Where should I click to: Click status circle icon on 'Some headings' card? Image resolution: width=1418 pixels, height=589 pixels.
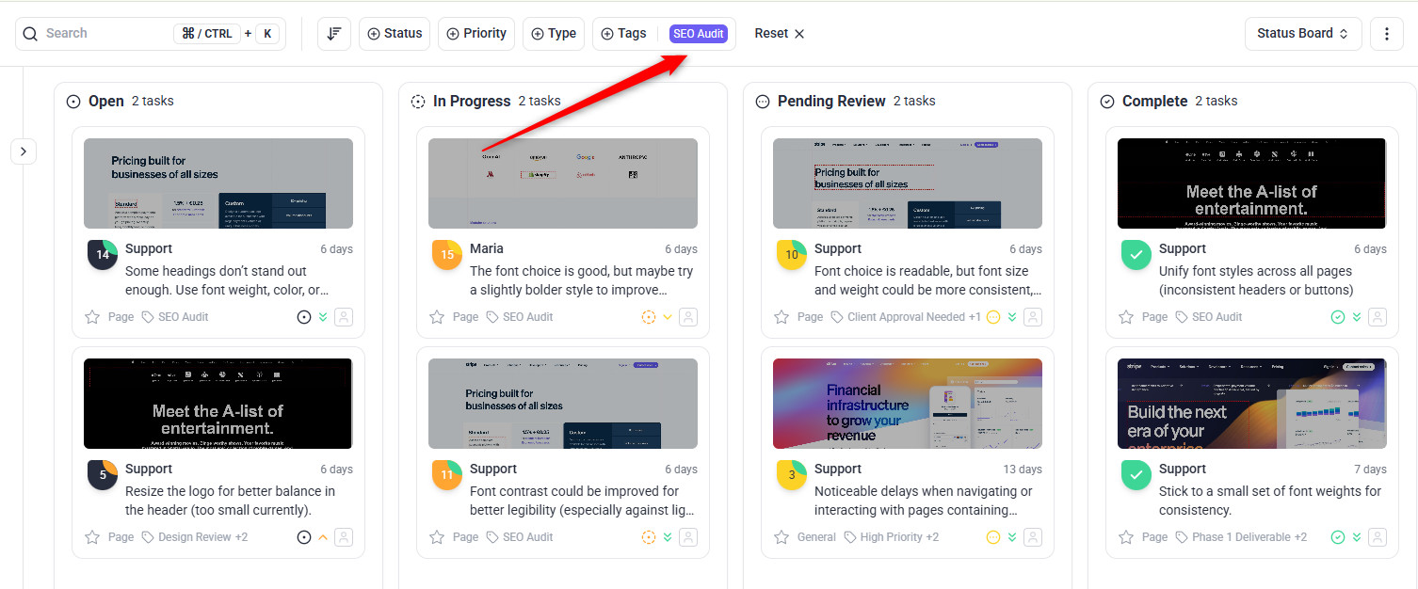coord(304,317)
